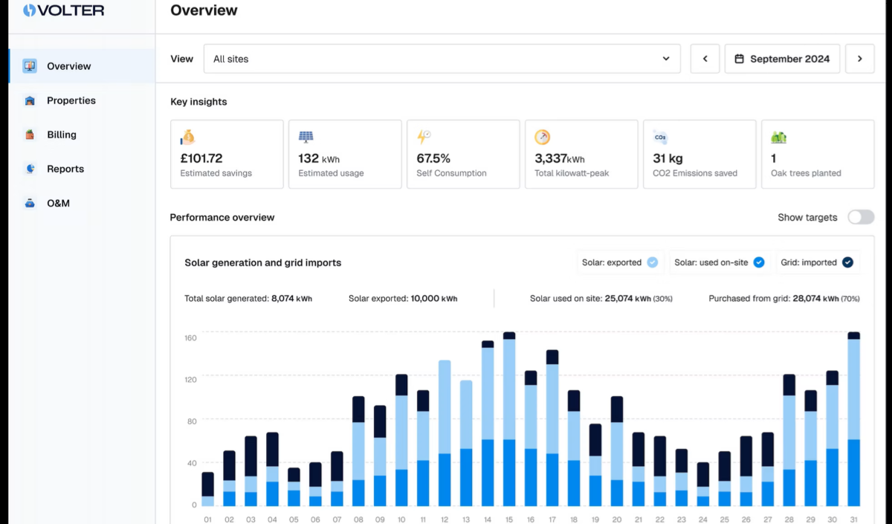Go to next month with right chevron
The height and width of the screenshot is (524, 892).
click(859, 59)
